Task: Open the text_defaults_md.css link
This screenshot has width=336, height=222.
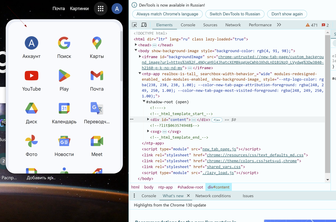Action: pos(255,155)
